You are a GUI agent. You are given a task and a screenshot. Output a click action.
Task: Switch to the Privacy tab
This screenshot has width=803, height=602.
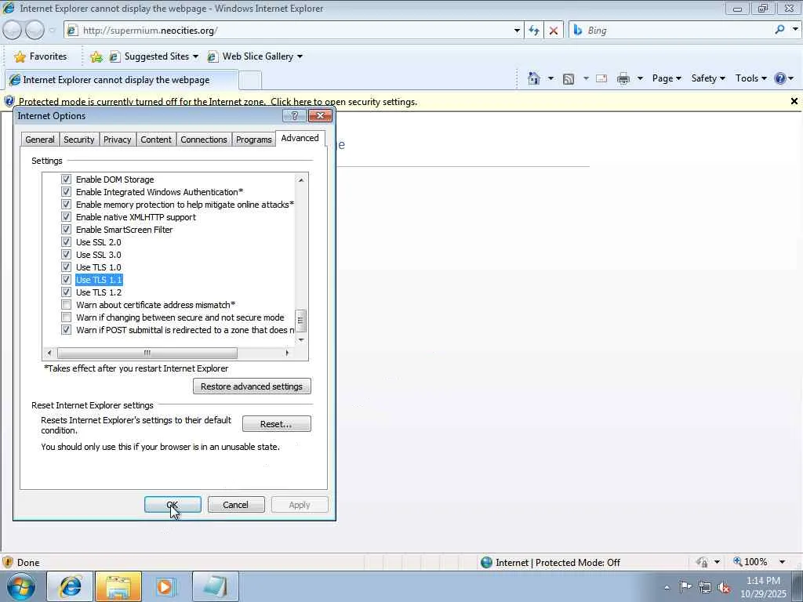[x=118, y=140]
